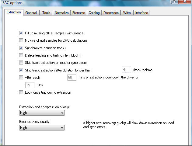Open Extraction and compression priority dropdown

tap(42, 113)
